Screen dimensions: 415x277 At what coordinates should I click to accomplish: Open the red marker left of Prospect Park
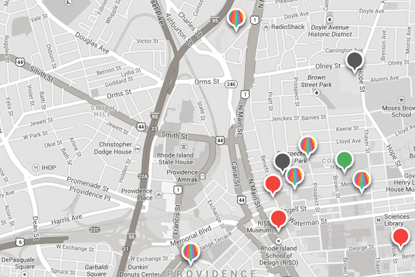click(x=273, y=184)
